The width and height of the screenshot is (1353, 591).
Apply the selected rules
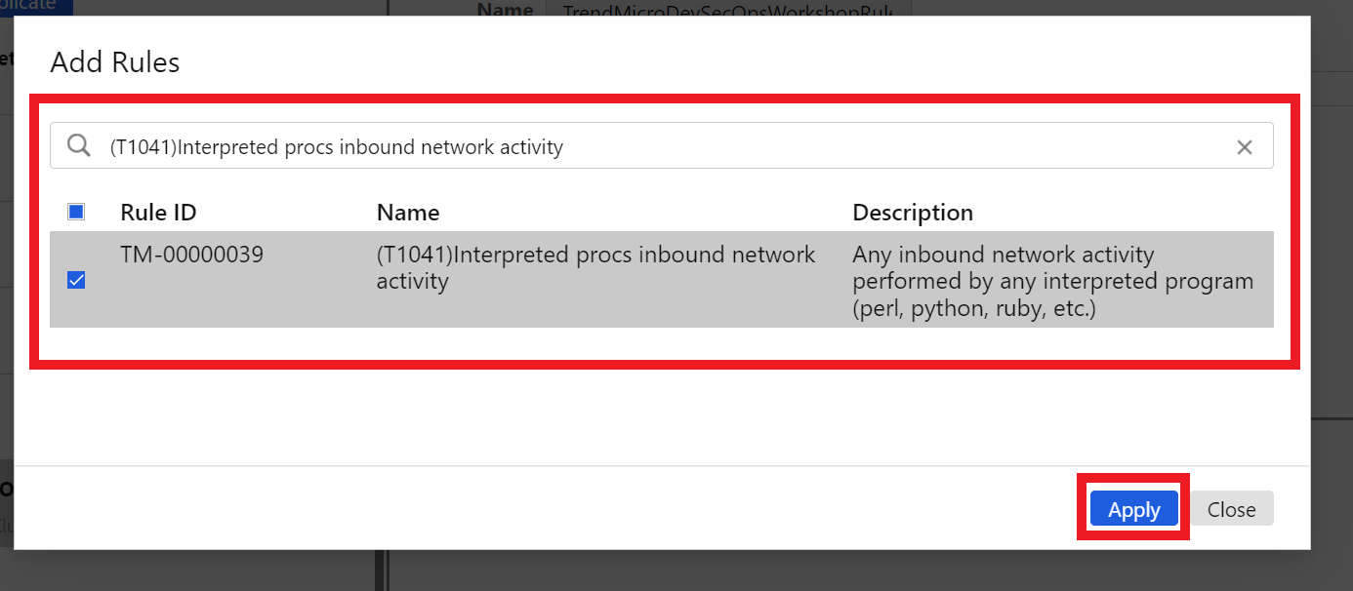click(1133, 509)
